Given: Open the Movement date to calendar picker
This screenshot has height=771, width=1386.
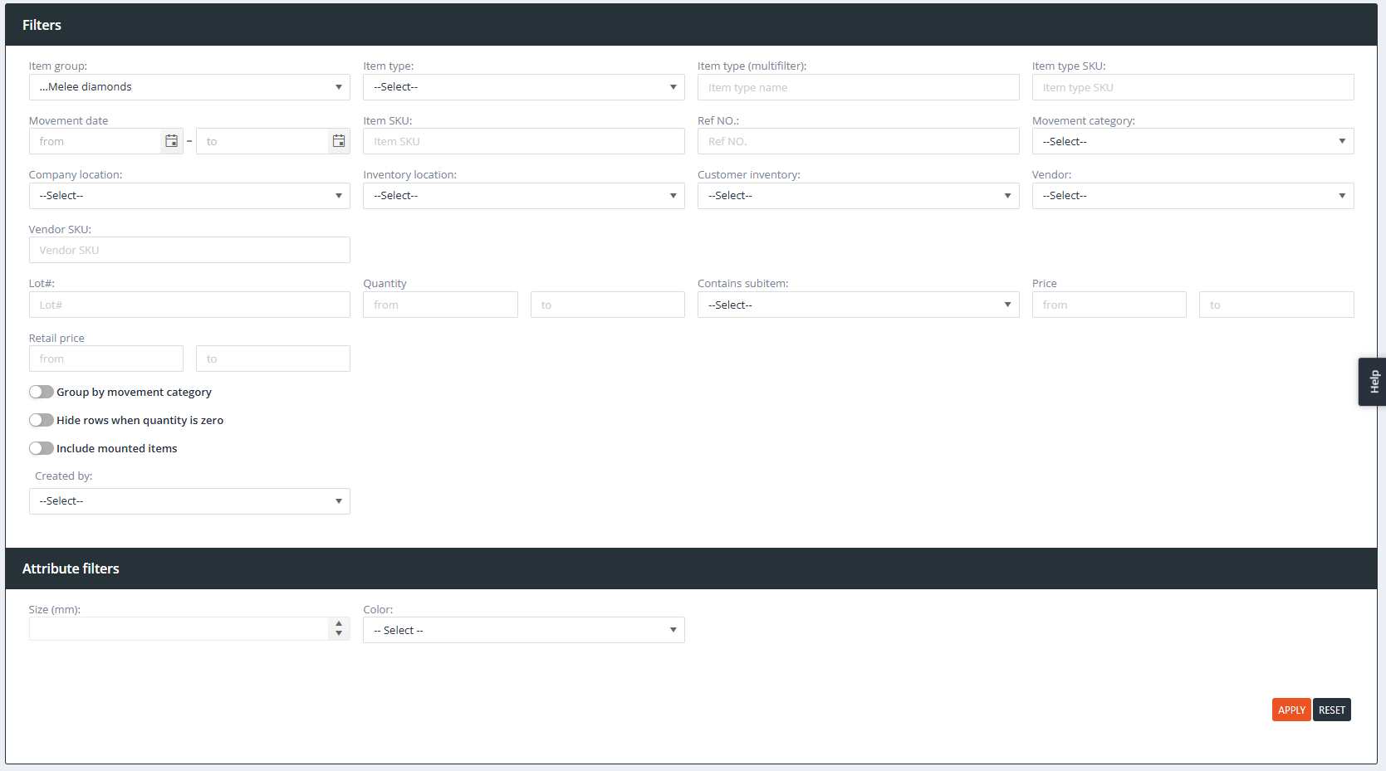Looking at the screenshot, I should click(339, 141).
